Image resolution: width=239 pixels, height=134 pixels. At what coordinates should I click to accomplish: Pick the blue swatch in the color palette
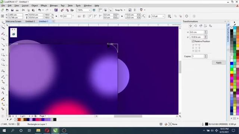pos(232,63)
